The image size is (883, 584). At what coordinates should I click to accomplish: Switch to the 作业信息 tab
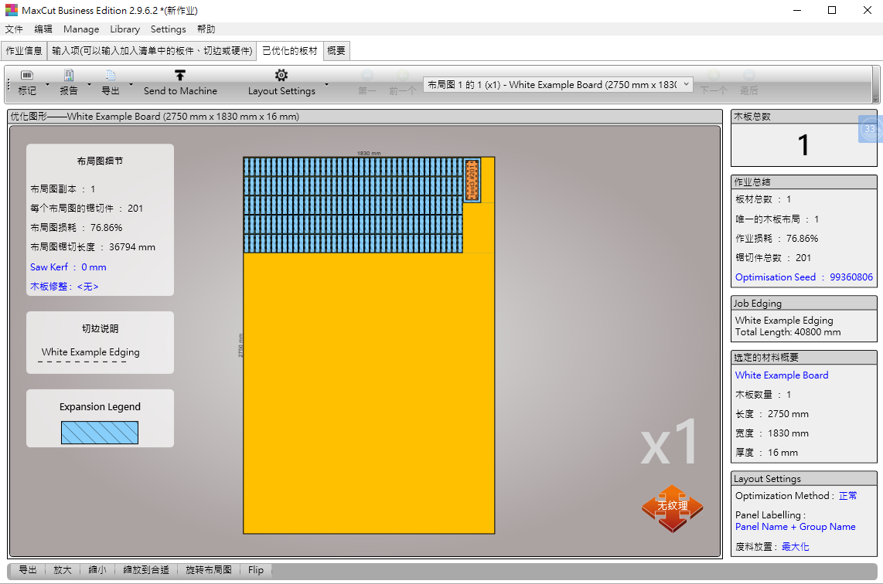point(24,51)
